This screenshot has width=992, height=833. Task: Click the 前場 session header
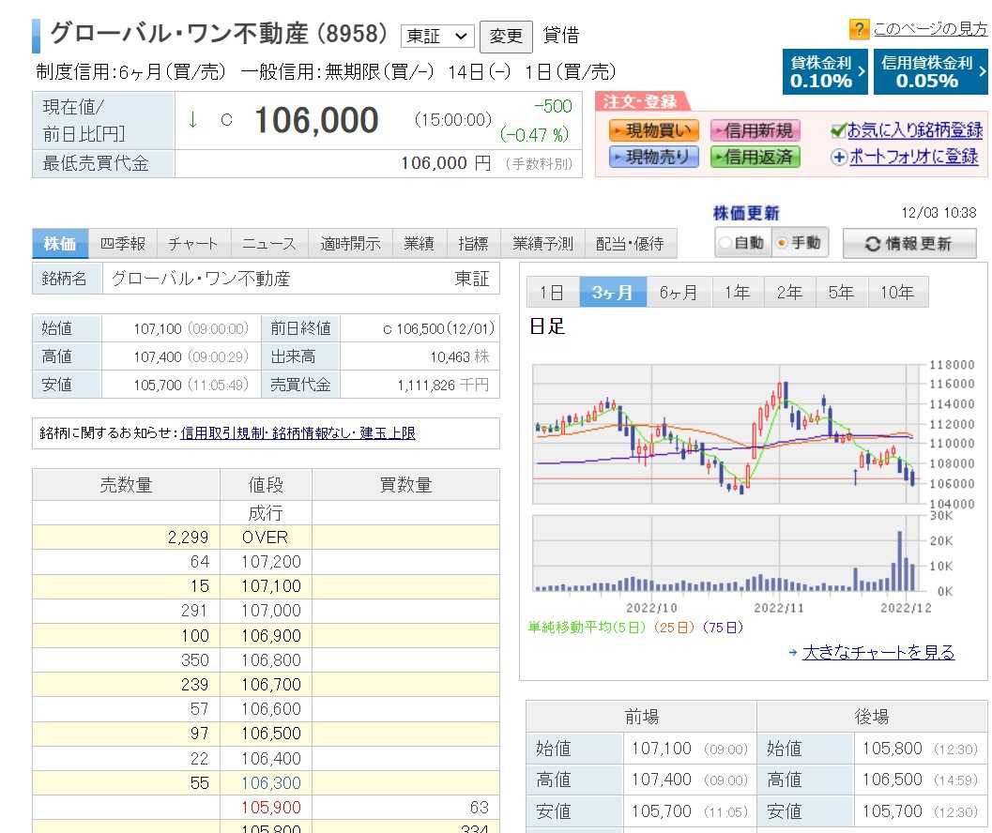642,717
